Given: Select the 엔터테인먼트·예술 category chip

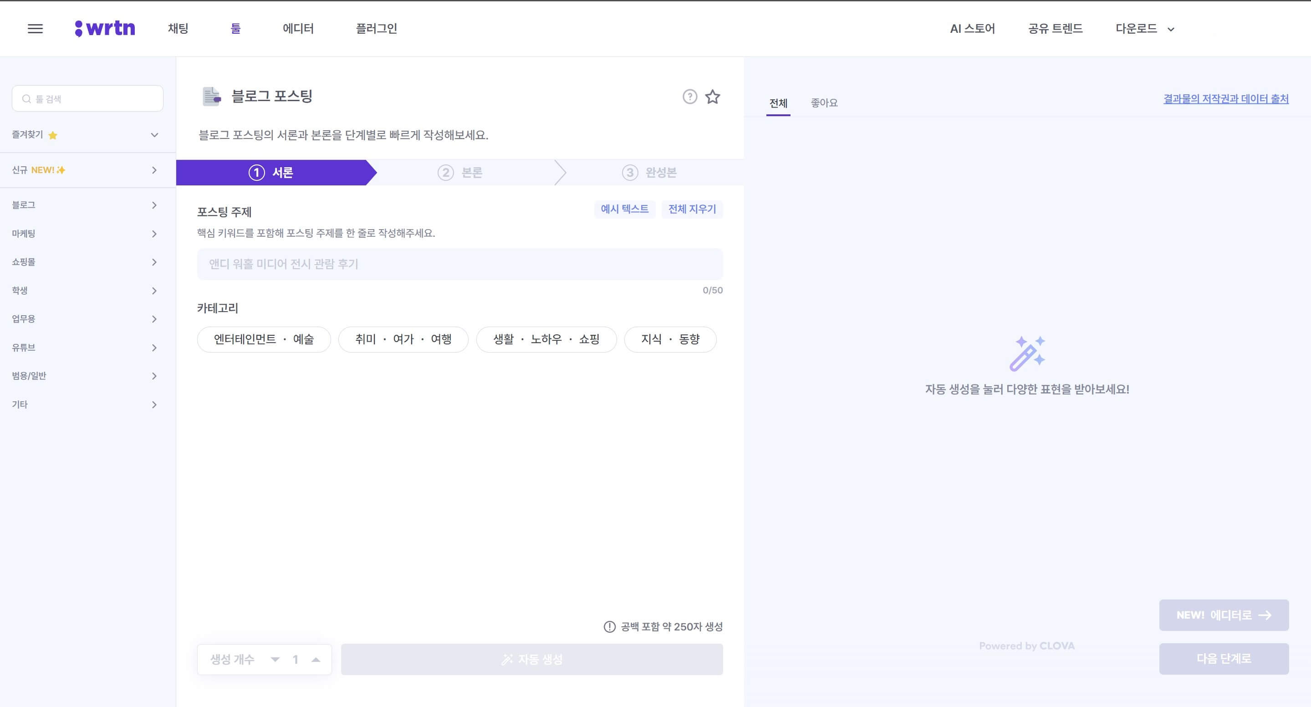Looking at the screenshot, I should point(264,339).
